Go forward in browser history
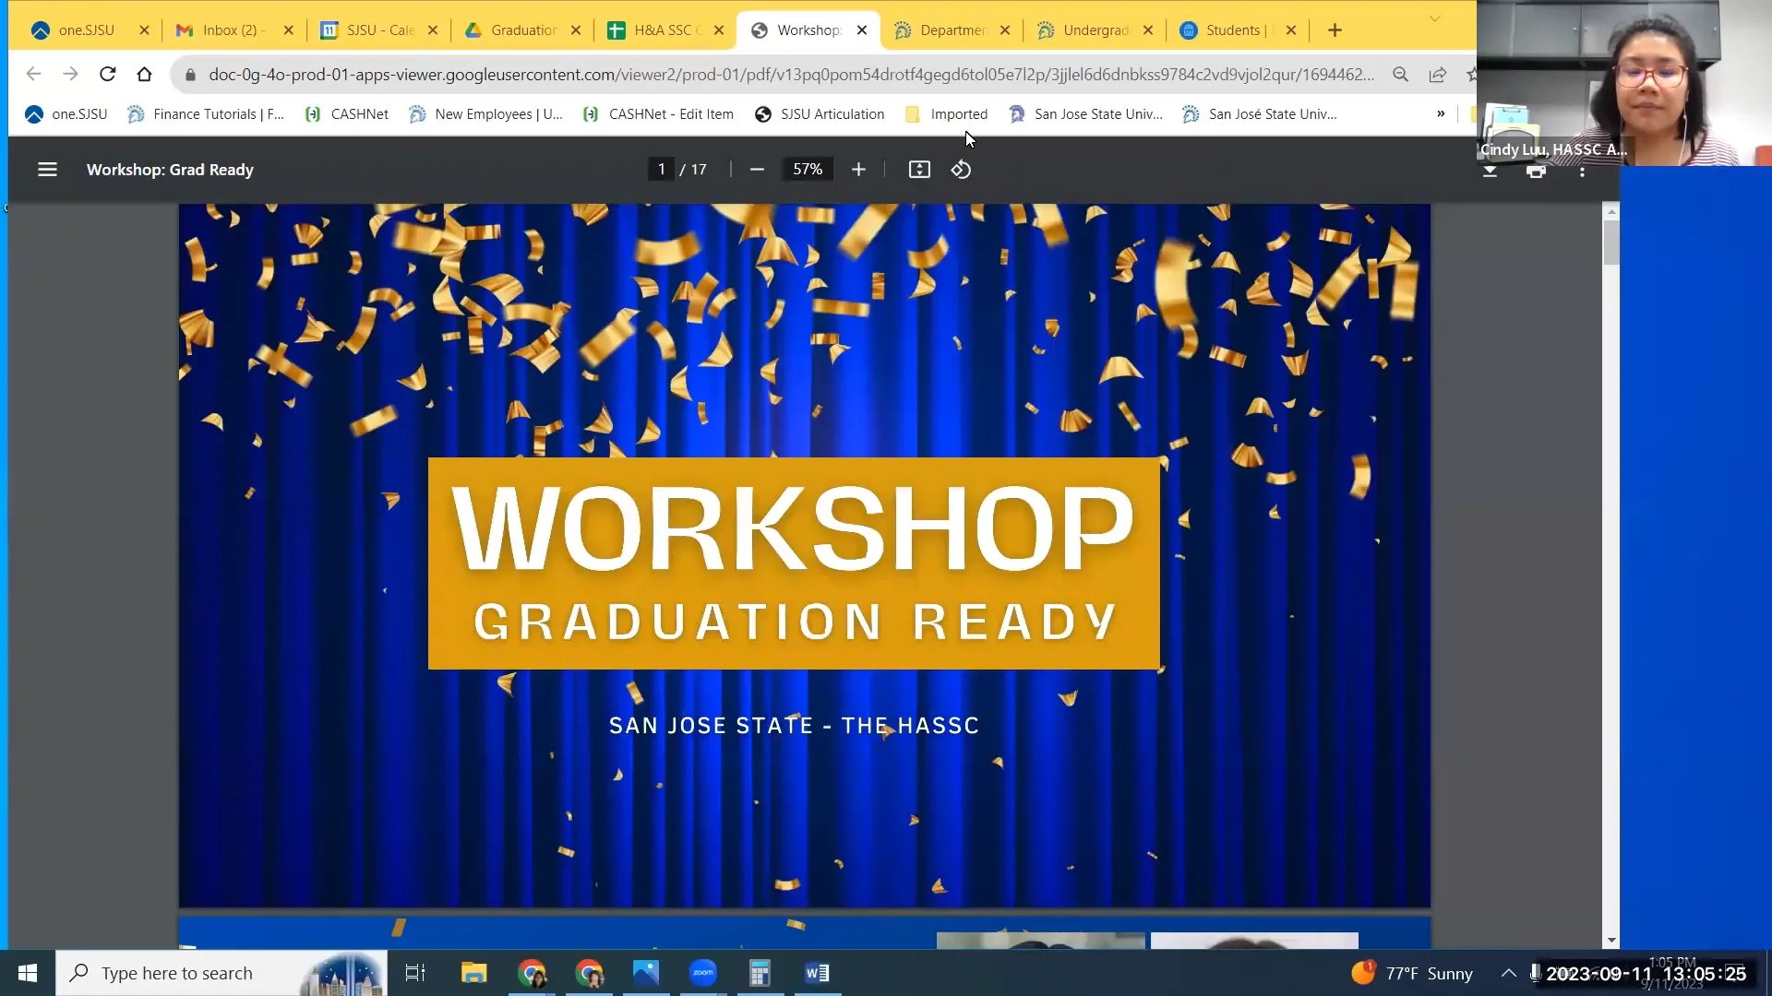The image size is (1772, 996). coord(70,74)
